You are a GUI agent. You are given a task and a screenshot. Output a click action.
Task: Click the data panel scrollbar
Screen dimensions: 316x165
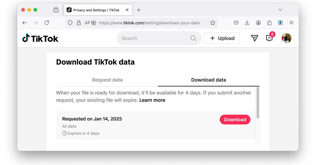[258, 102]
